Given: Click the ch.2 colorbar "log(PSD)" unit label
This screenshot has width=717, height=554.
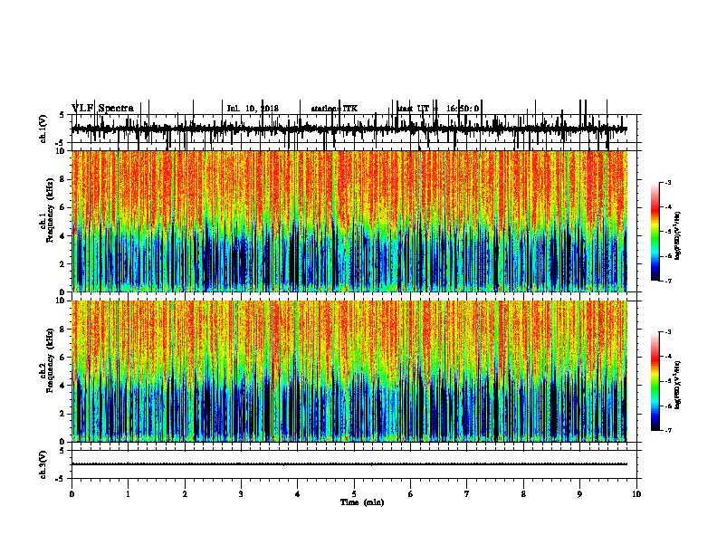Looking at the screenshot, I should [x=678, y=385].
